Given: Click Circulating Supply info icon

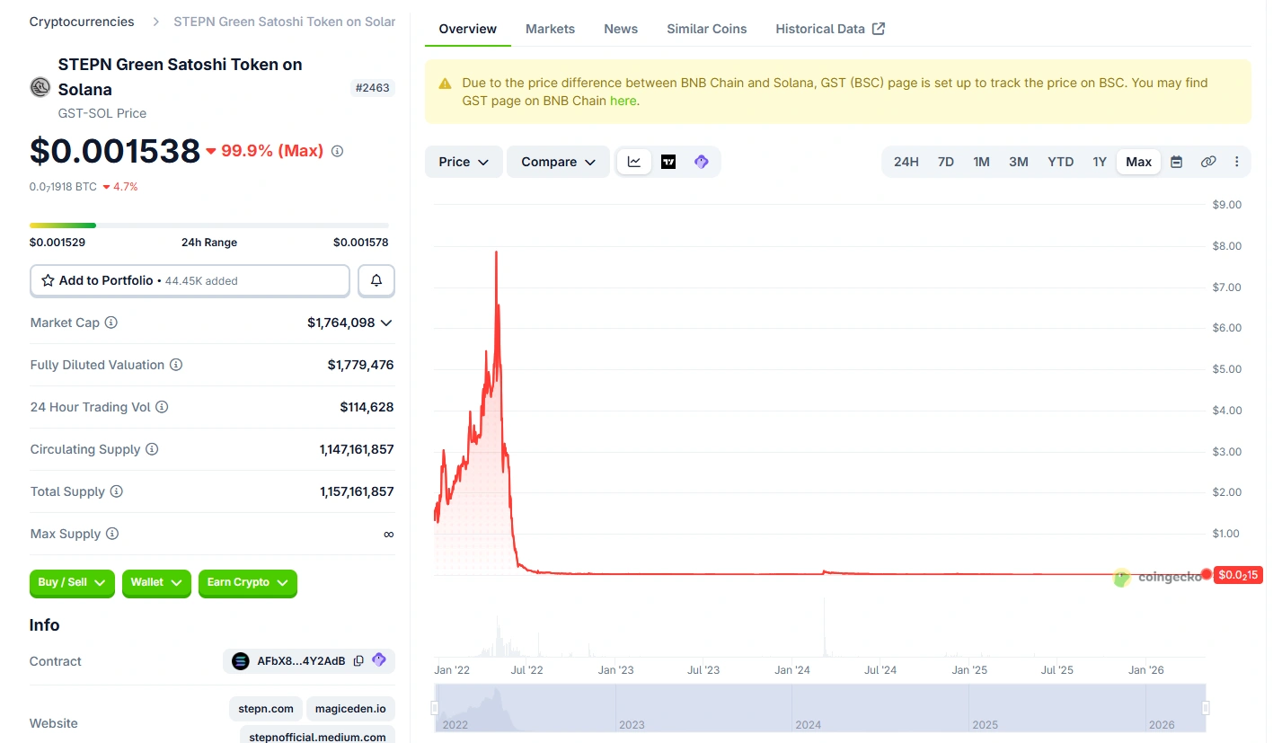Looking at the screenshot, I should (152, 449).
